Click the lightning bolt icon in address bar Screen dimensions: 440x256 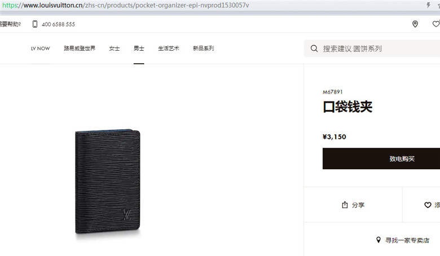tap(428, 5)
